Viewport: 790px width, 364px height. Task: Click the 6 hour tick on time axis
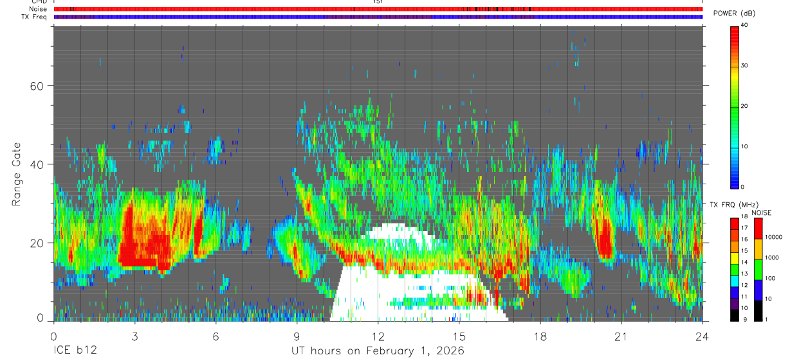[216, 336]
